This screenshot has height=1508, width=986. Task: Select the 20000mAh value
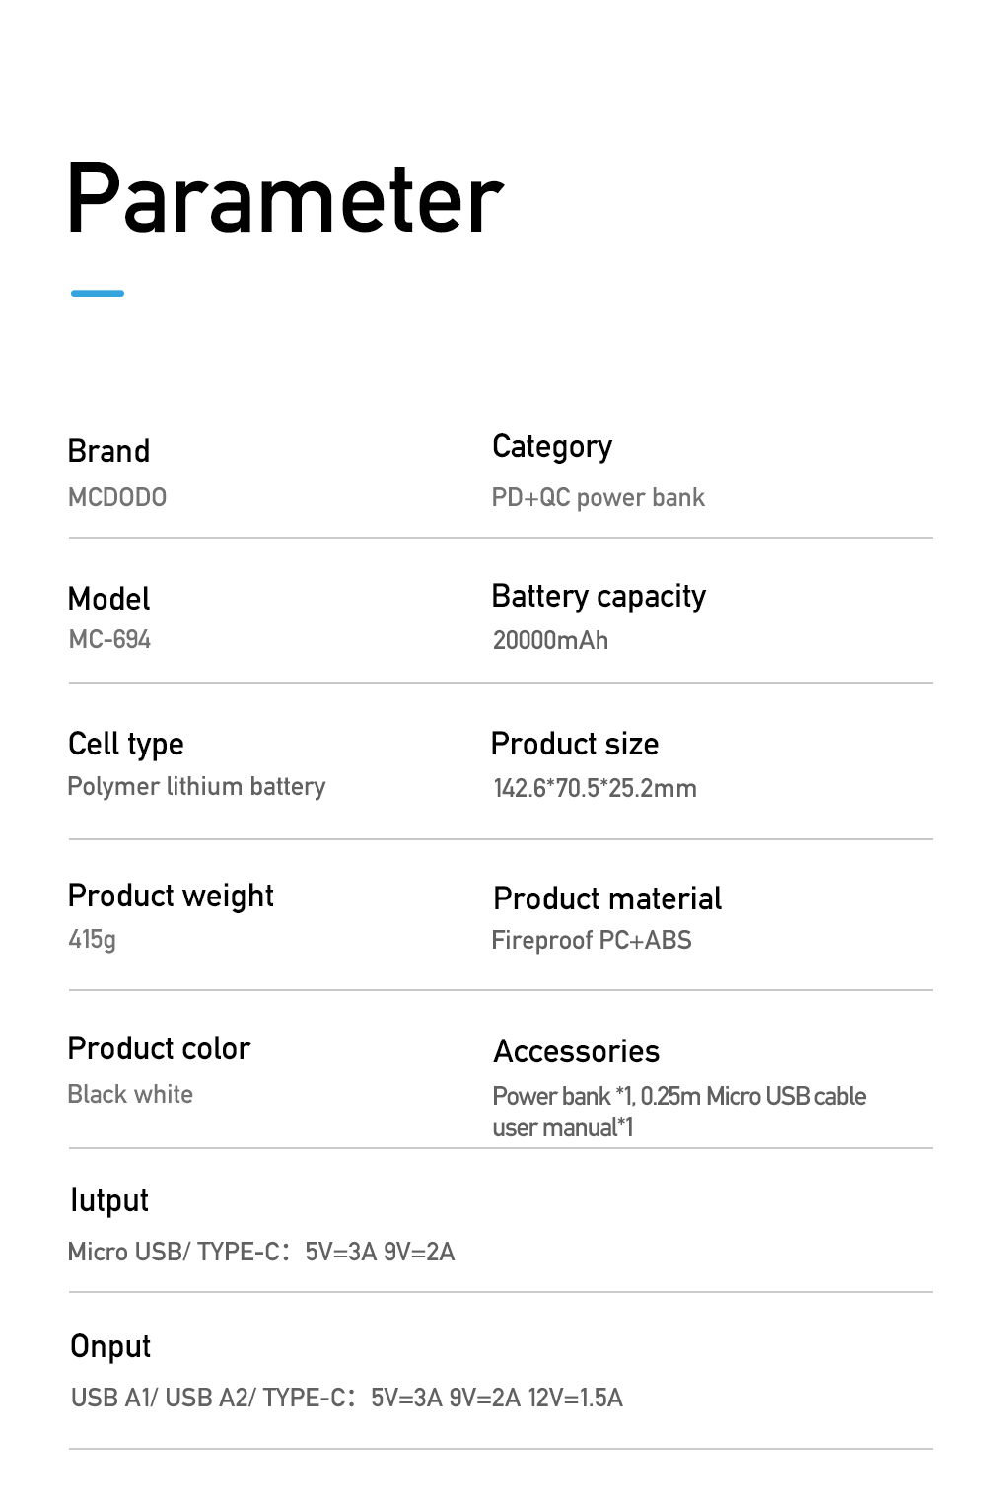click(x=550, y=640)
